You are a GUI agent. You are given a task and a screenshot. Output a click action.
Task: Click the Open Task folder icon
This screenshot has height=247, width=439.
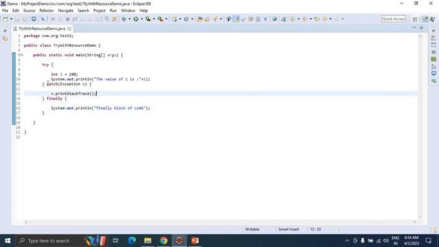207,19
